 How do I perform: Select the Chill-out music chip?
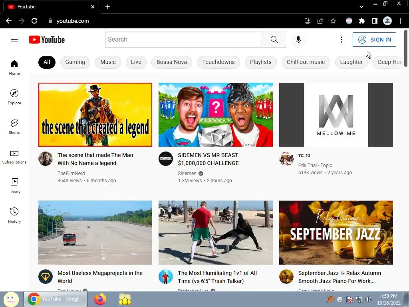[306, 62]
